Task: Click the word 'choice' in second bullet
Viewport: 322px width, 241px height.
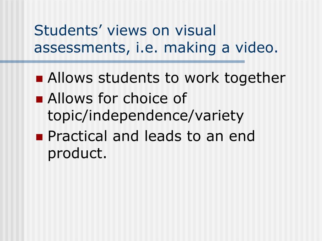Action: click(x=145, y=98)
